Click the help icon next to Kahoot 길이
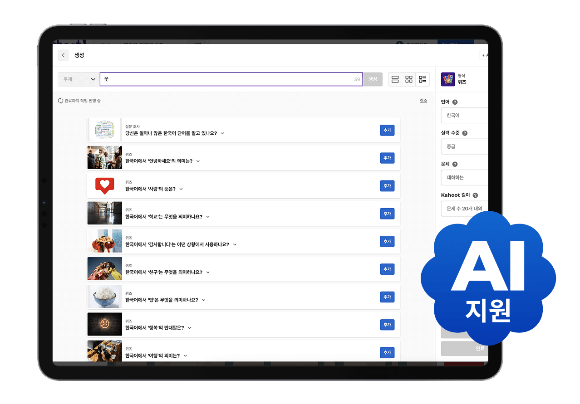Screen dimensions: 580x404 [475, 195]
